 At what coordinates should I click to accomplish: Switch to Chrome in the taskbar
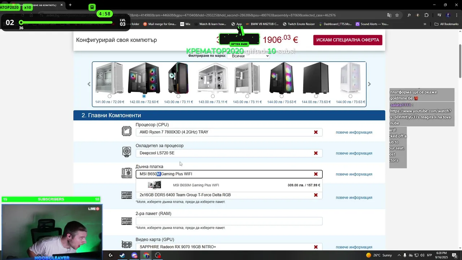point(146,255)
